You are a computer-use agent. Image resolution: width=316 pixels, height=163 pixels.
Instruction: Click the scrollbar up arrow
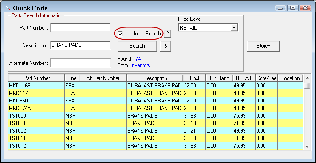coord(307,78)
